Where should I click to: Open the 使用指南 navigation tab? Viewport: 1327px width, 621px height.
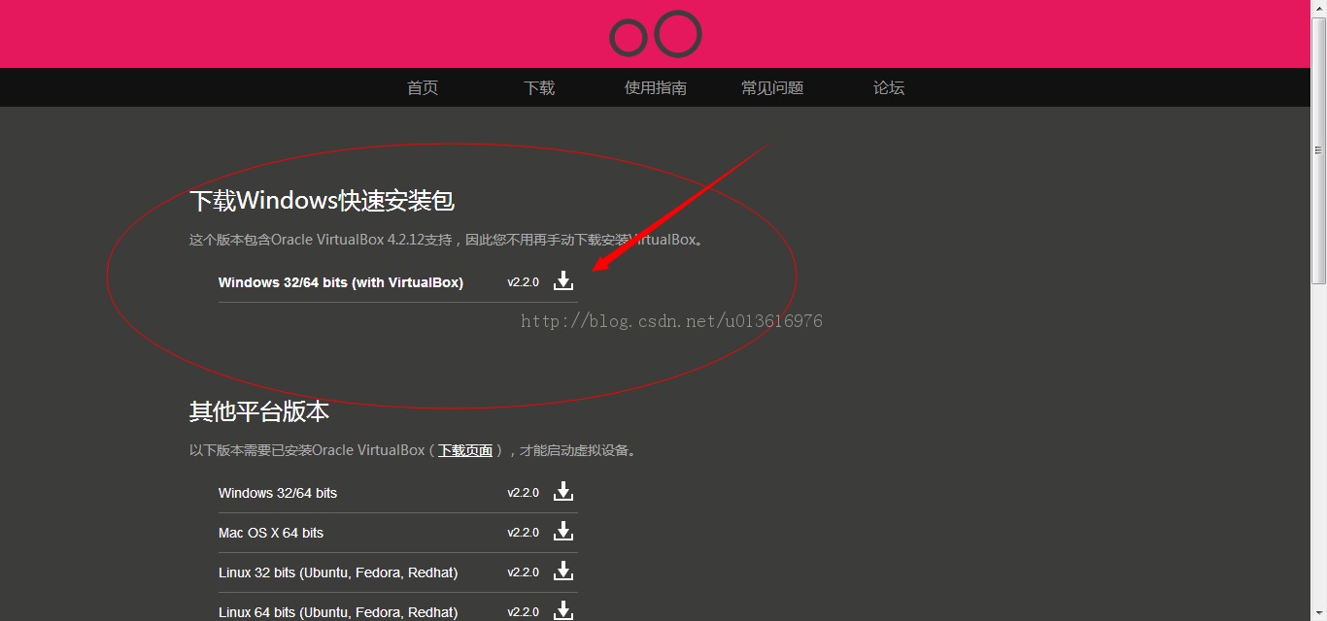[656, 87]
